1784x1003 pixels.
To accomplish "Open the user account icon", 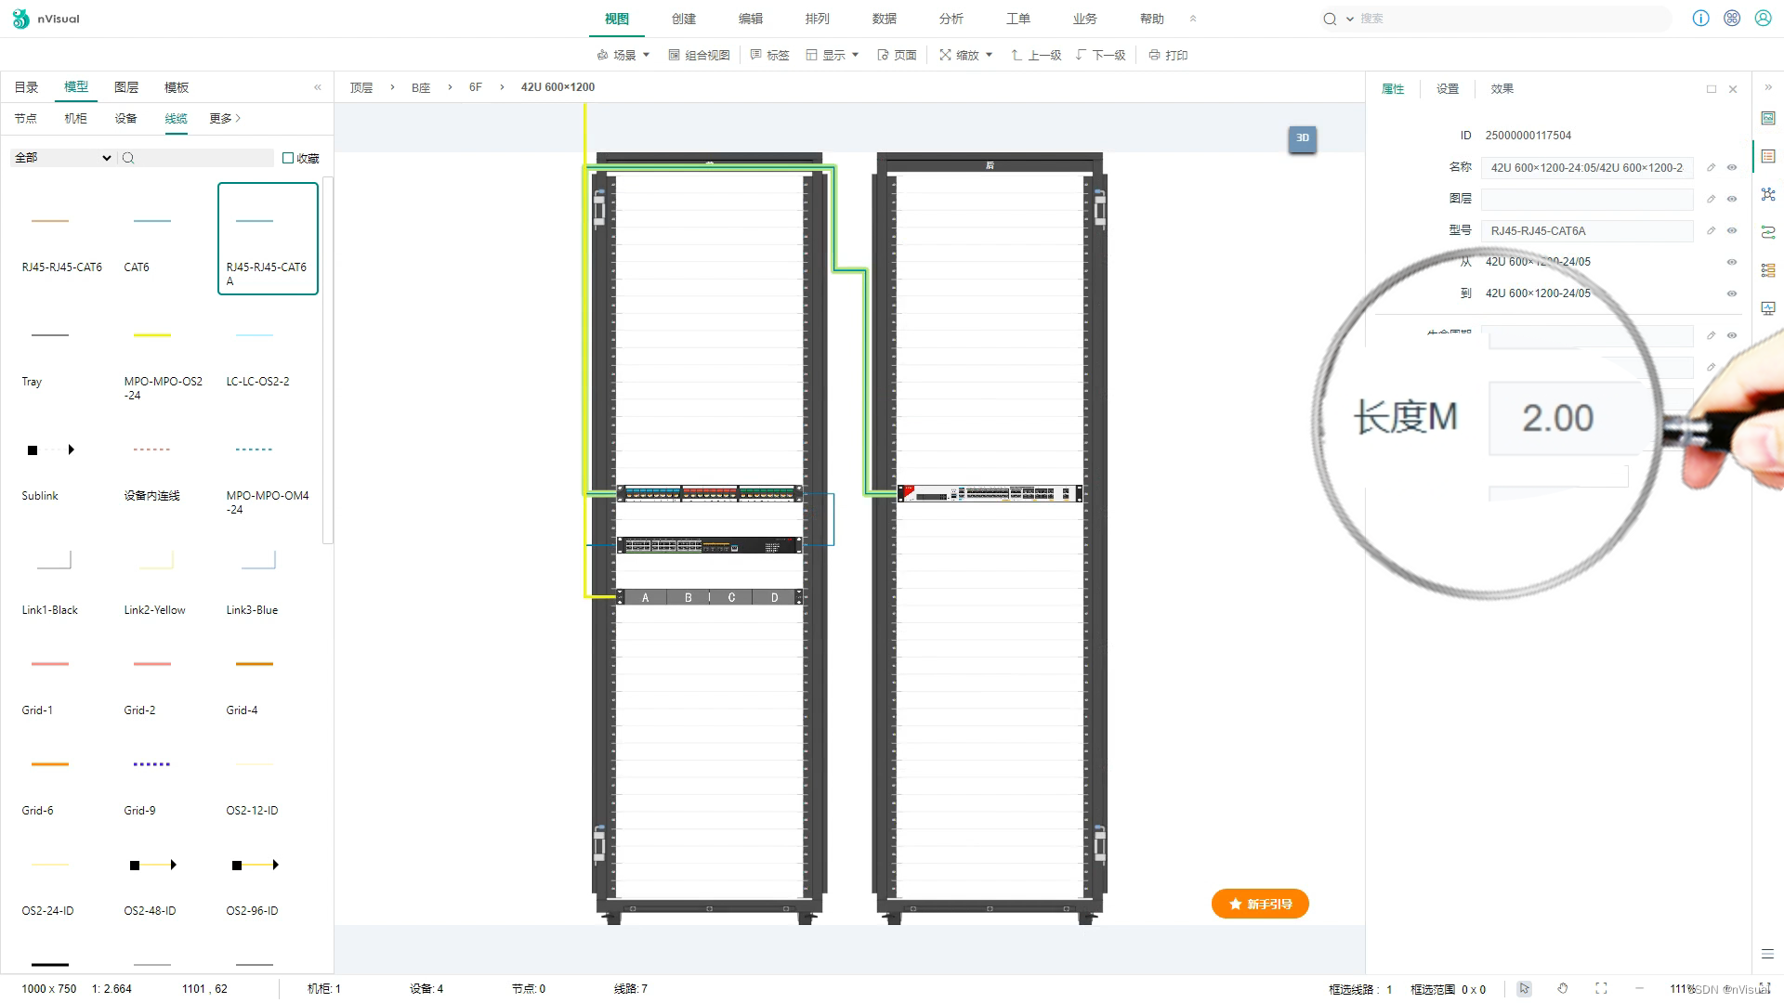I will pyautogui.click(x=1763, y=19).
